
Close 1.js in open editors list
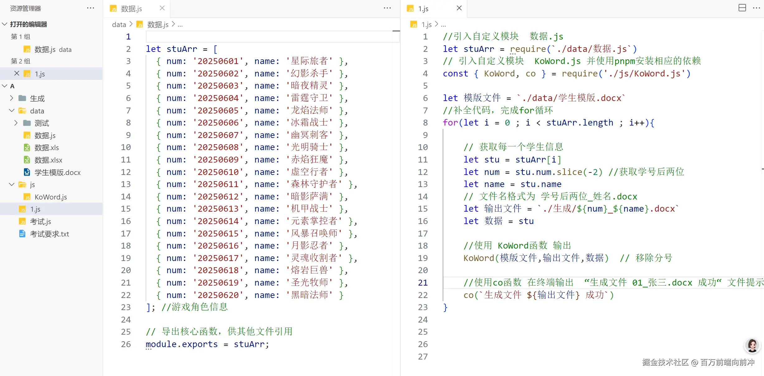[17, 73]
